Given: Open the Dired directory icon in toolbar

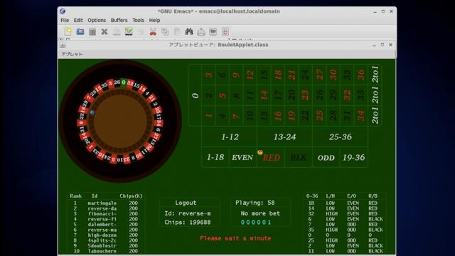Looking at the screenshot, I should 92,31.
